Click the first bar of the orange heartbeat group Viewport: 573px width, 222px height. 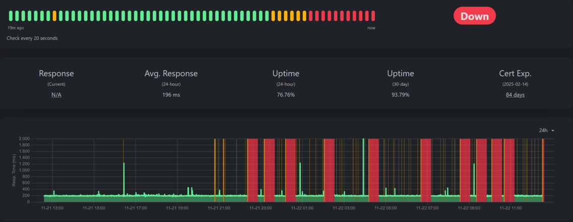pyautogui.click(x=274, y=16)
